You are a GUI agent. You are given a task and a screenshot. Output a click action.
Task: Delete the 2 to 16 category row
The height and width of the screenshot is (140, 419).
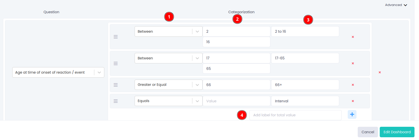point(353,37)
